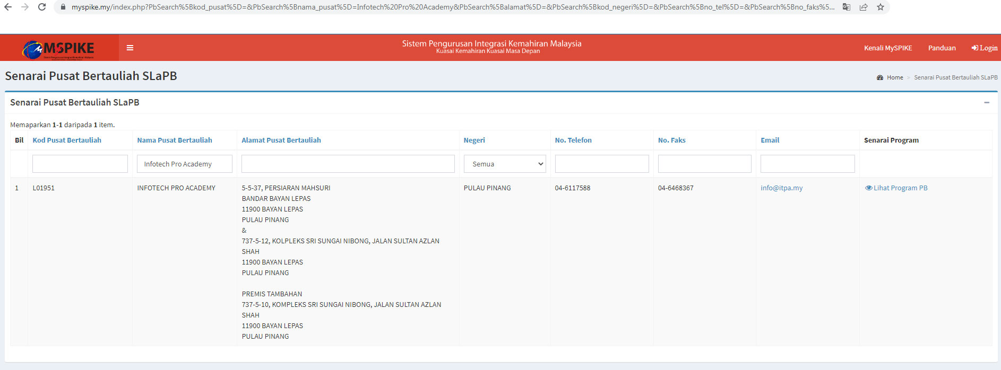Sort by Negeri column header
Viewport: 1001px width, 370px height.
[474, 140]
